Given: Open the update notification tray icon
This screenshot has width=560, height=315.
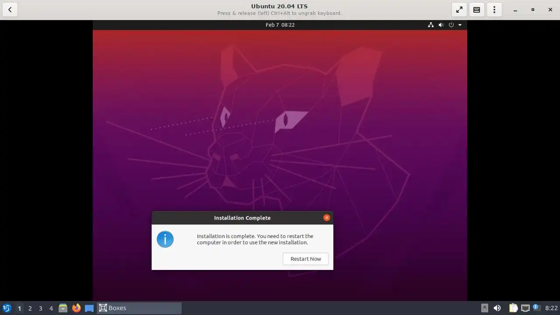Looking at the screenshot, I should [x=536, y=308].
